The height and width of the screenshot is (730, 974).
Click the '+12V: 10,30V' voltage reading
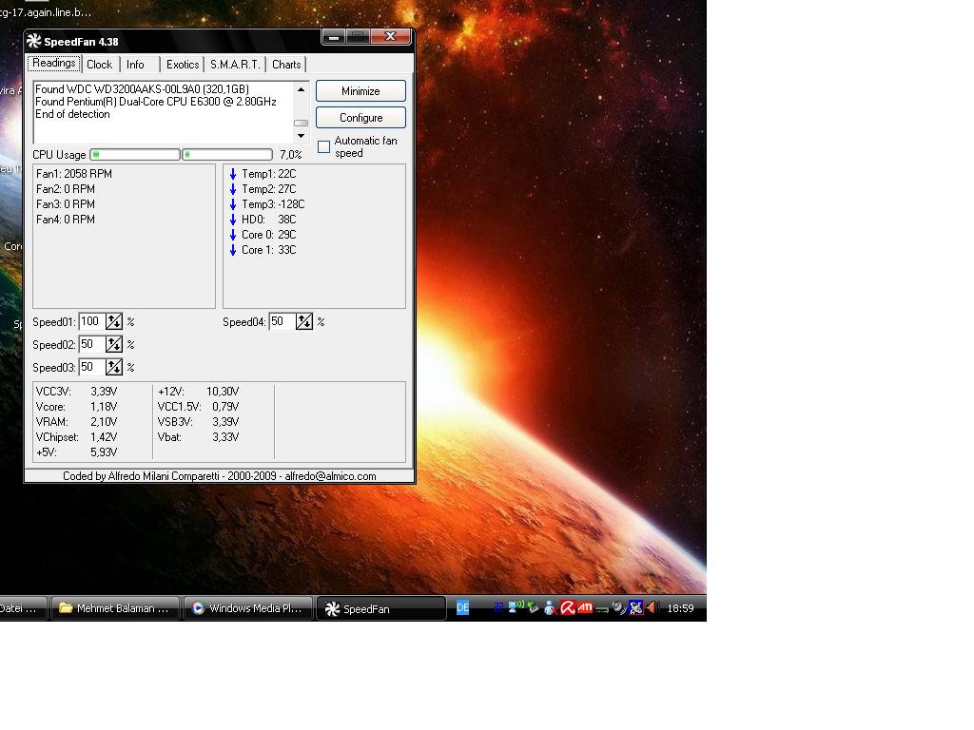tap(198, 392)
